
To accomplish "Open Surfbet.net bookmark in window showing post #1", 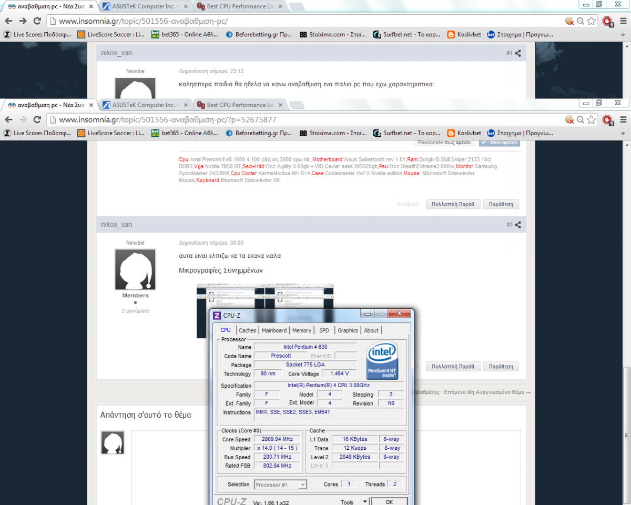I will point(406,35).
